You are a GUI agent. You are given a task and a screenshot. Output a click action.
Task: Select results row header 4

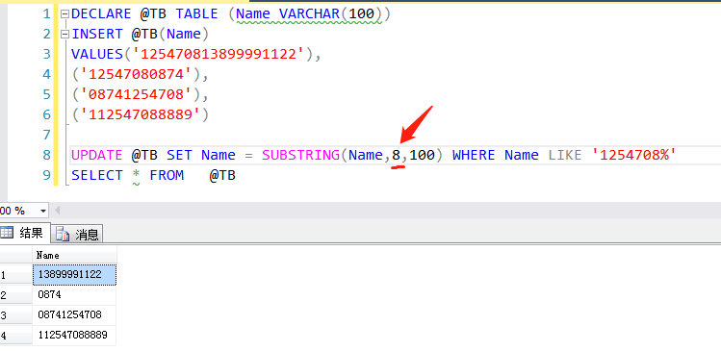(x=16, y=336)
